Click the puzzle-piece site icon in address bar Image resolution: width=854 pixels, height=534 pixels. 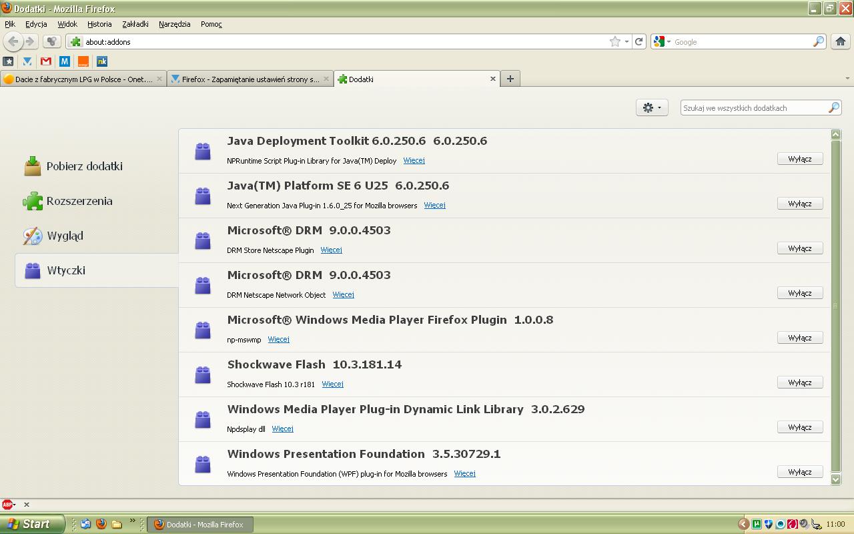76,41
